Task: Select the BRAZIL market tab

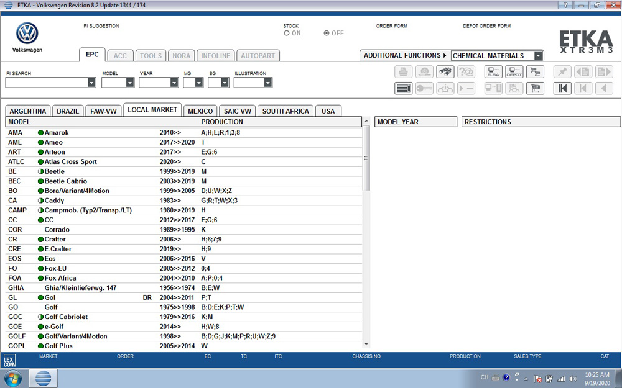Action: pos(68,111)
